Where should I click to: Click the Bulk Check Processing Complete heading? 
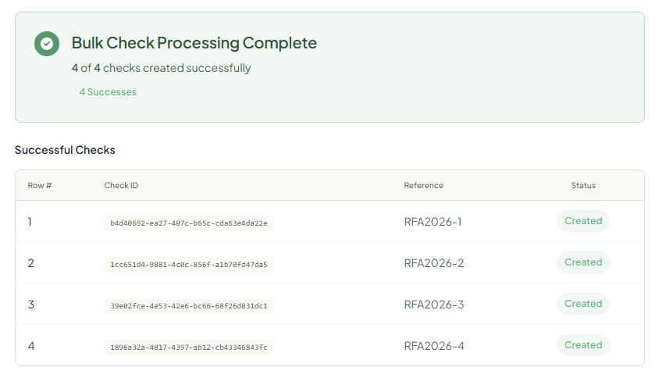pos(194,43)
